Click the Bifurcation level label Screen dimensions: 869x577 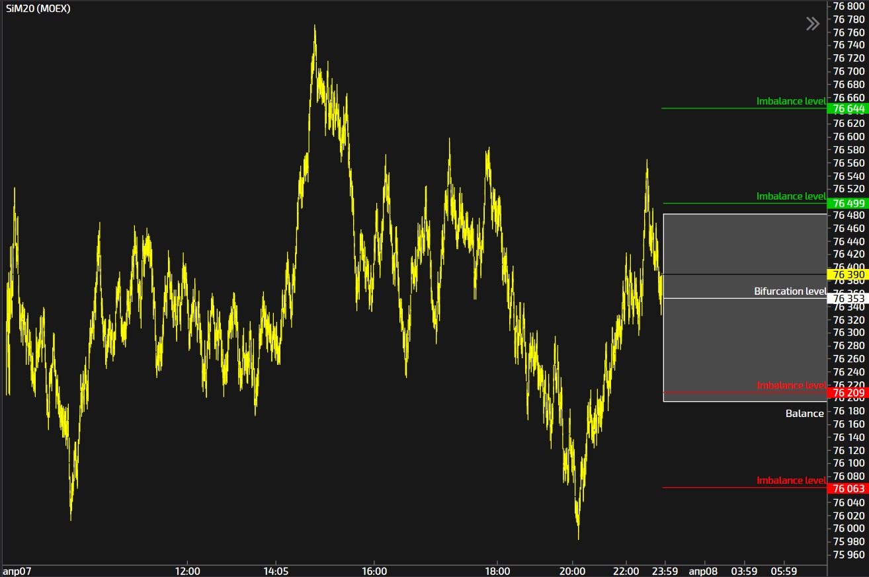click(790, 291)
